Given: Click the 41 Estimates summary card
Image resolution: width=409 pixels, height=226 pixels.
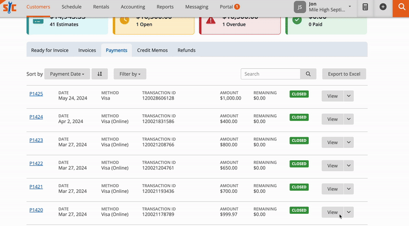Looking at the screenshot, I should (x=67, y=26).
